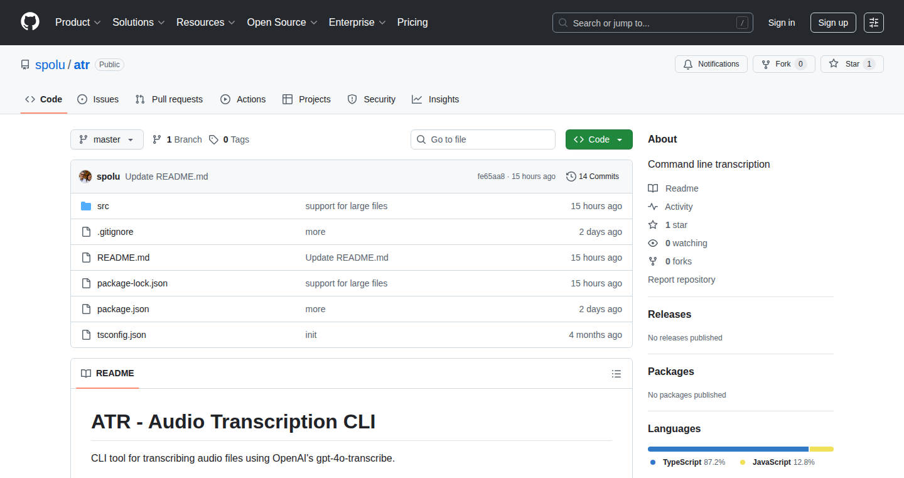Image resolution: width=904 pixels, height=478 pixels.
Task: Click the branch icon beside 1 Branch
Action: 157,139
